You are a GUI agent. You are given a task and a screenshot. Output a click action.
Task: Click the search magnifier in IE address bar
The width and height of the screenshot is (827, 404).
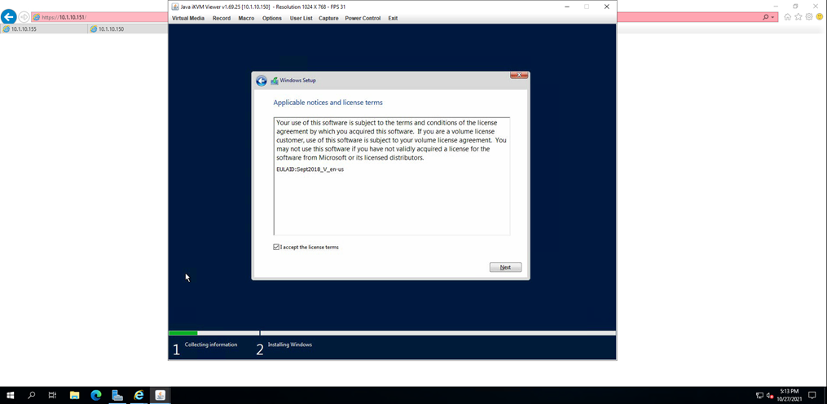[766, 17]
